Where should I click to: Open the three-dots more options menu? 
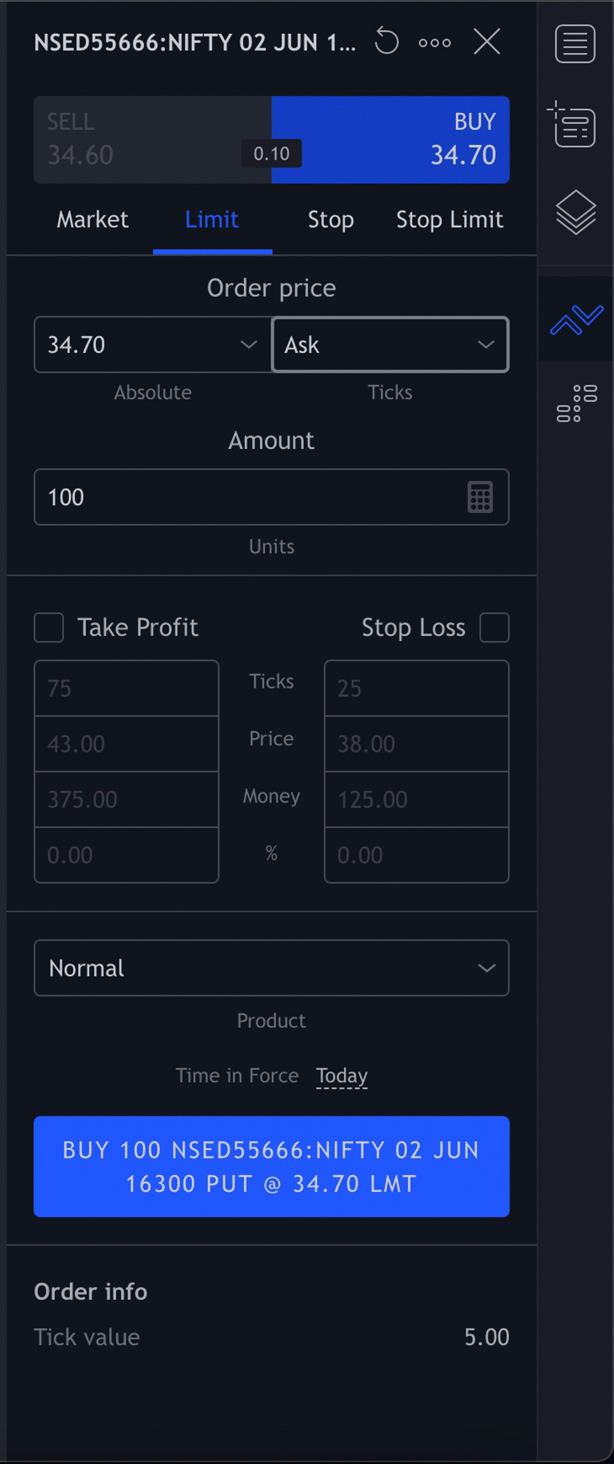[x=435, y=43]
